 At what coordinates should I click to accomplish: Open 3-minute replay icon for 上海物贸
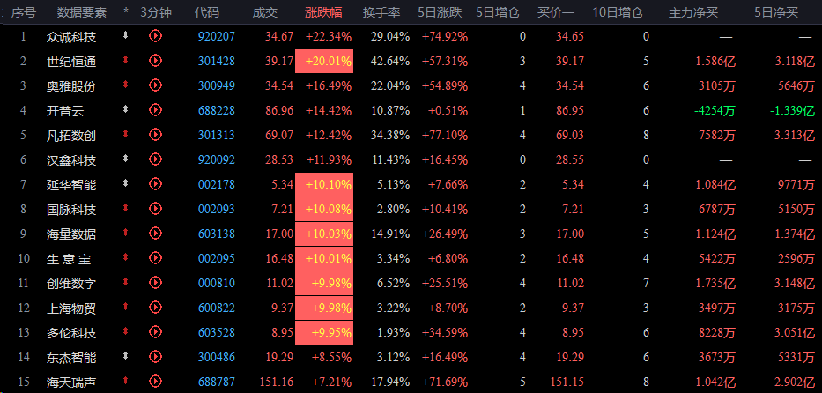[155, 308]
